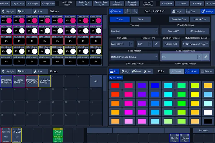
Task: Select the red quick color swatch
Action: pyautogui.click(x=115, y=86)
